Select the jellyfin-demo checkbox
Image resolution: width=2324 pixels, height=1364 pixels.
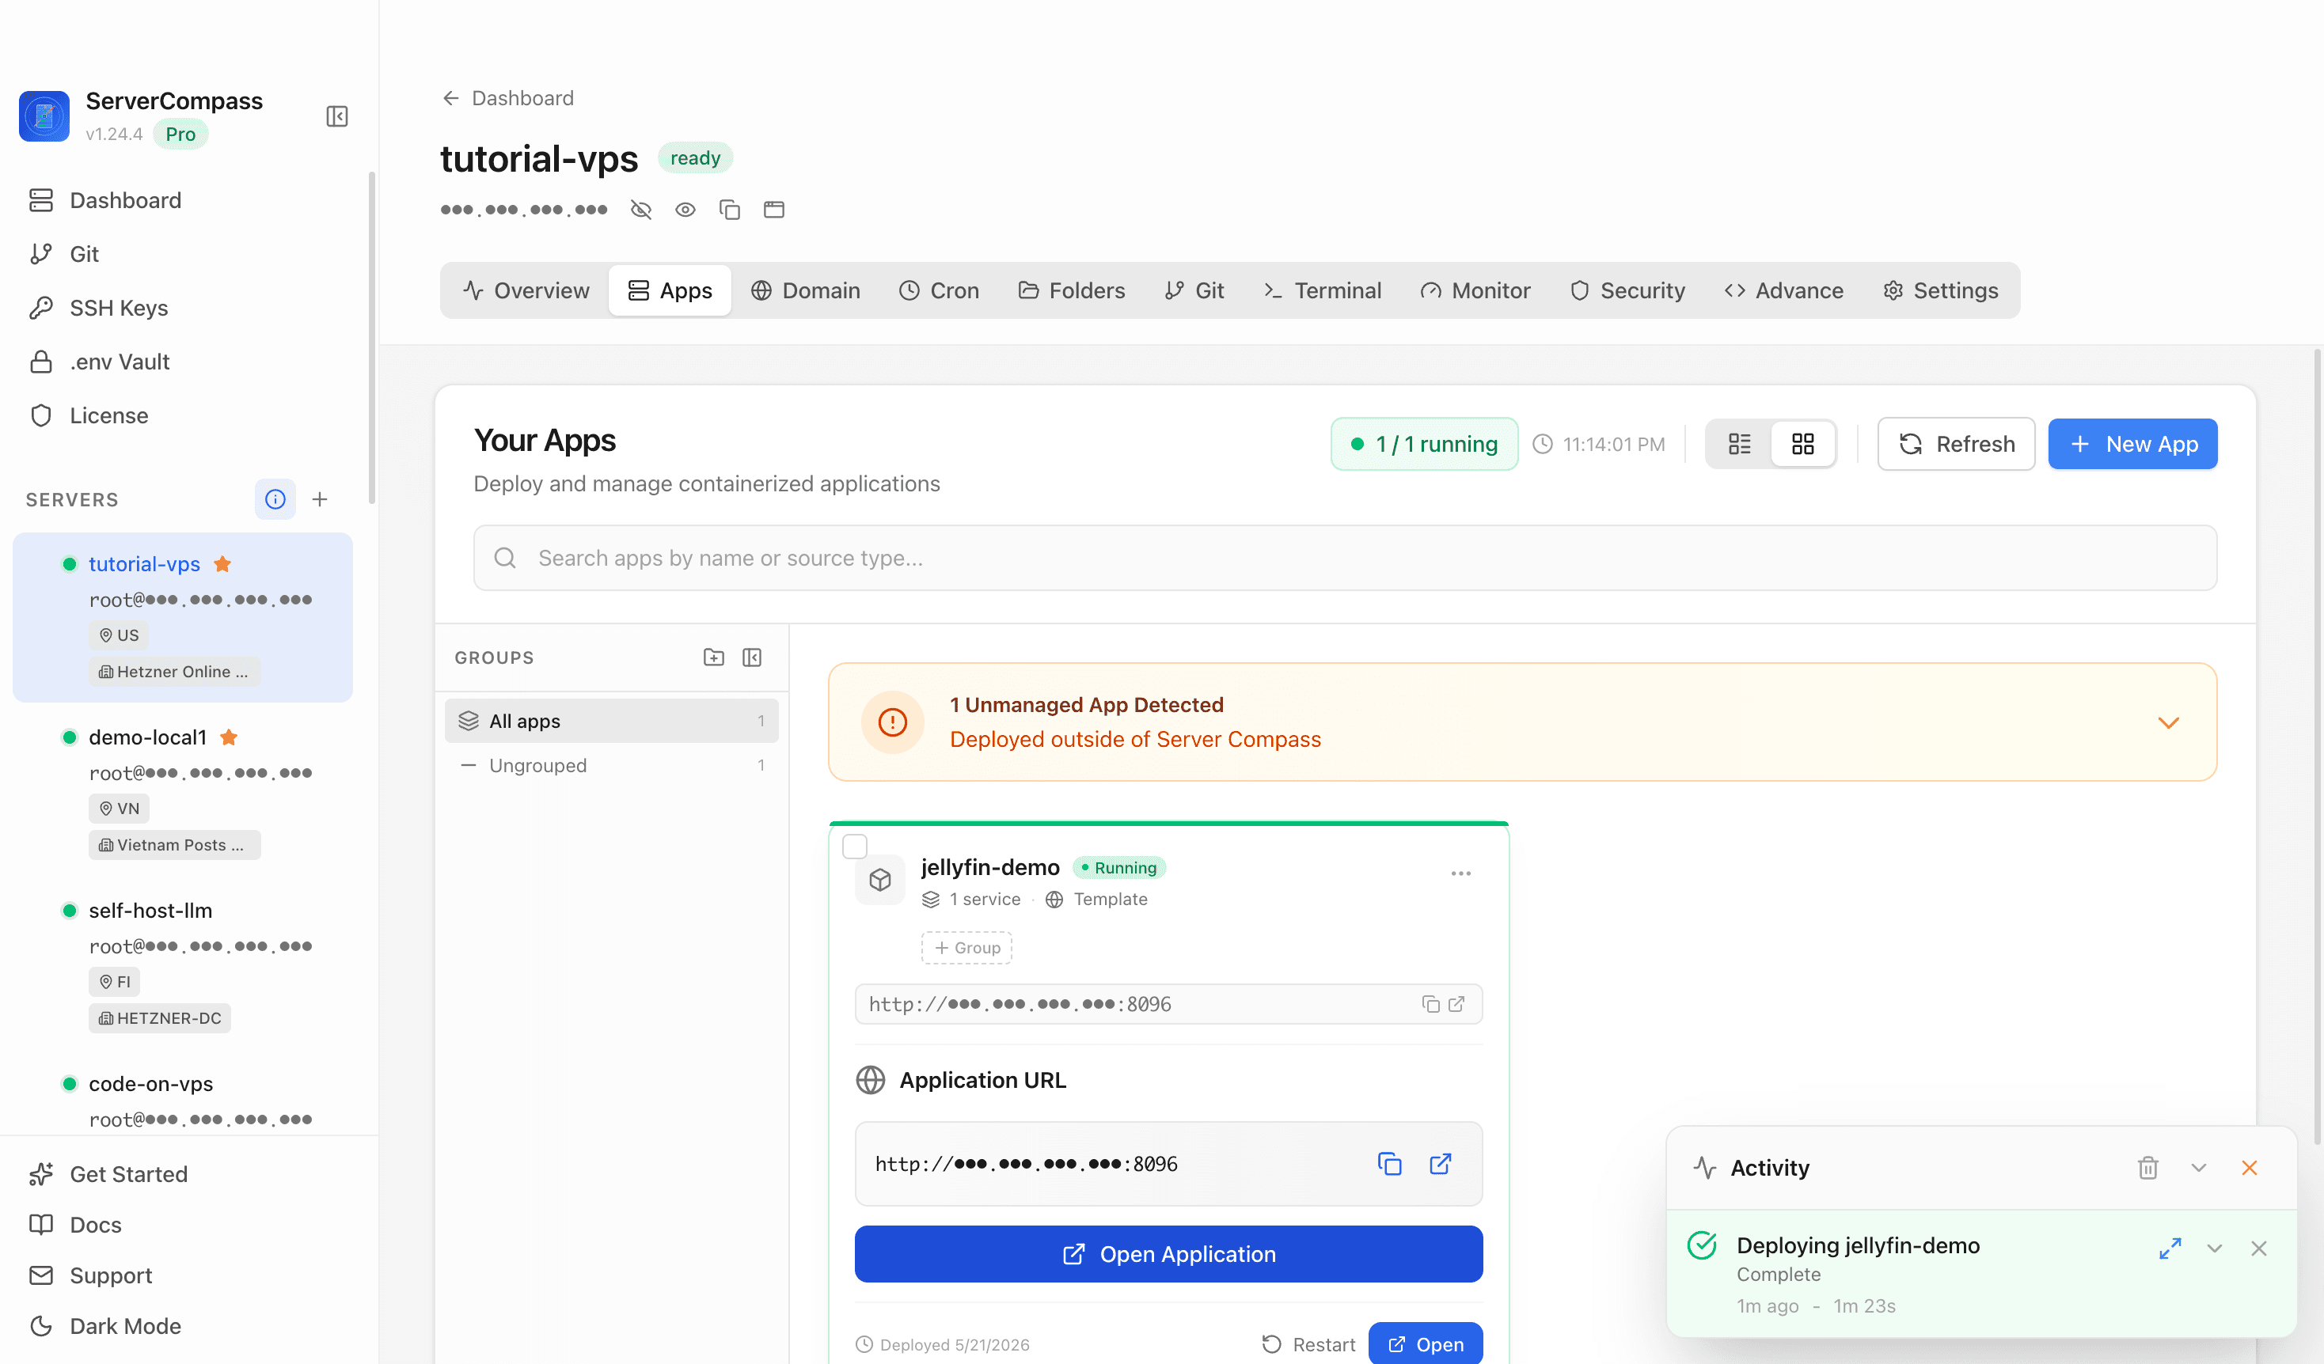click(855, 846)
